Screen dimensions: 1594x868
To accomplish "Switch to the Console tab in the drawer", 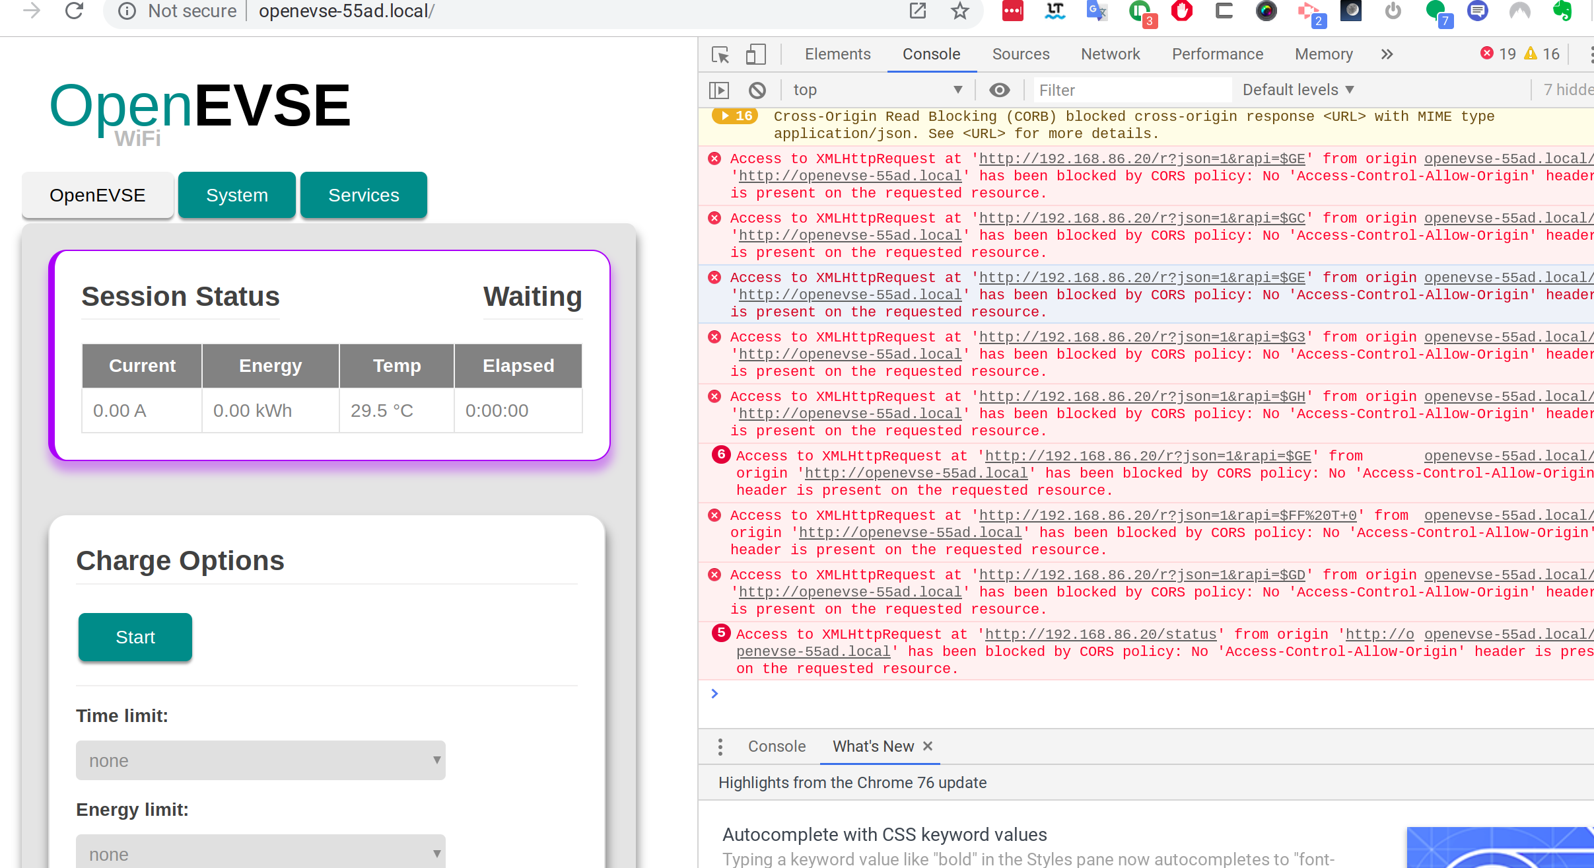I will (776, 746).
